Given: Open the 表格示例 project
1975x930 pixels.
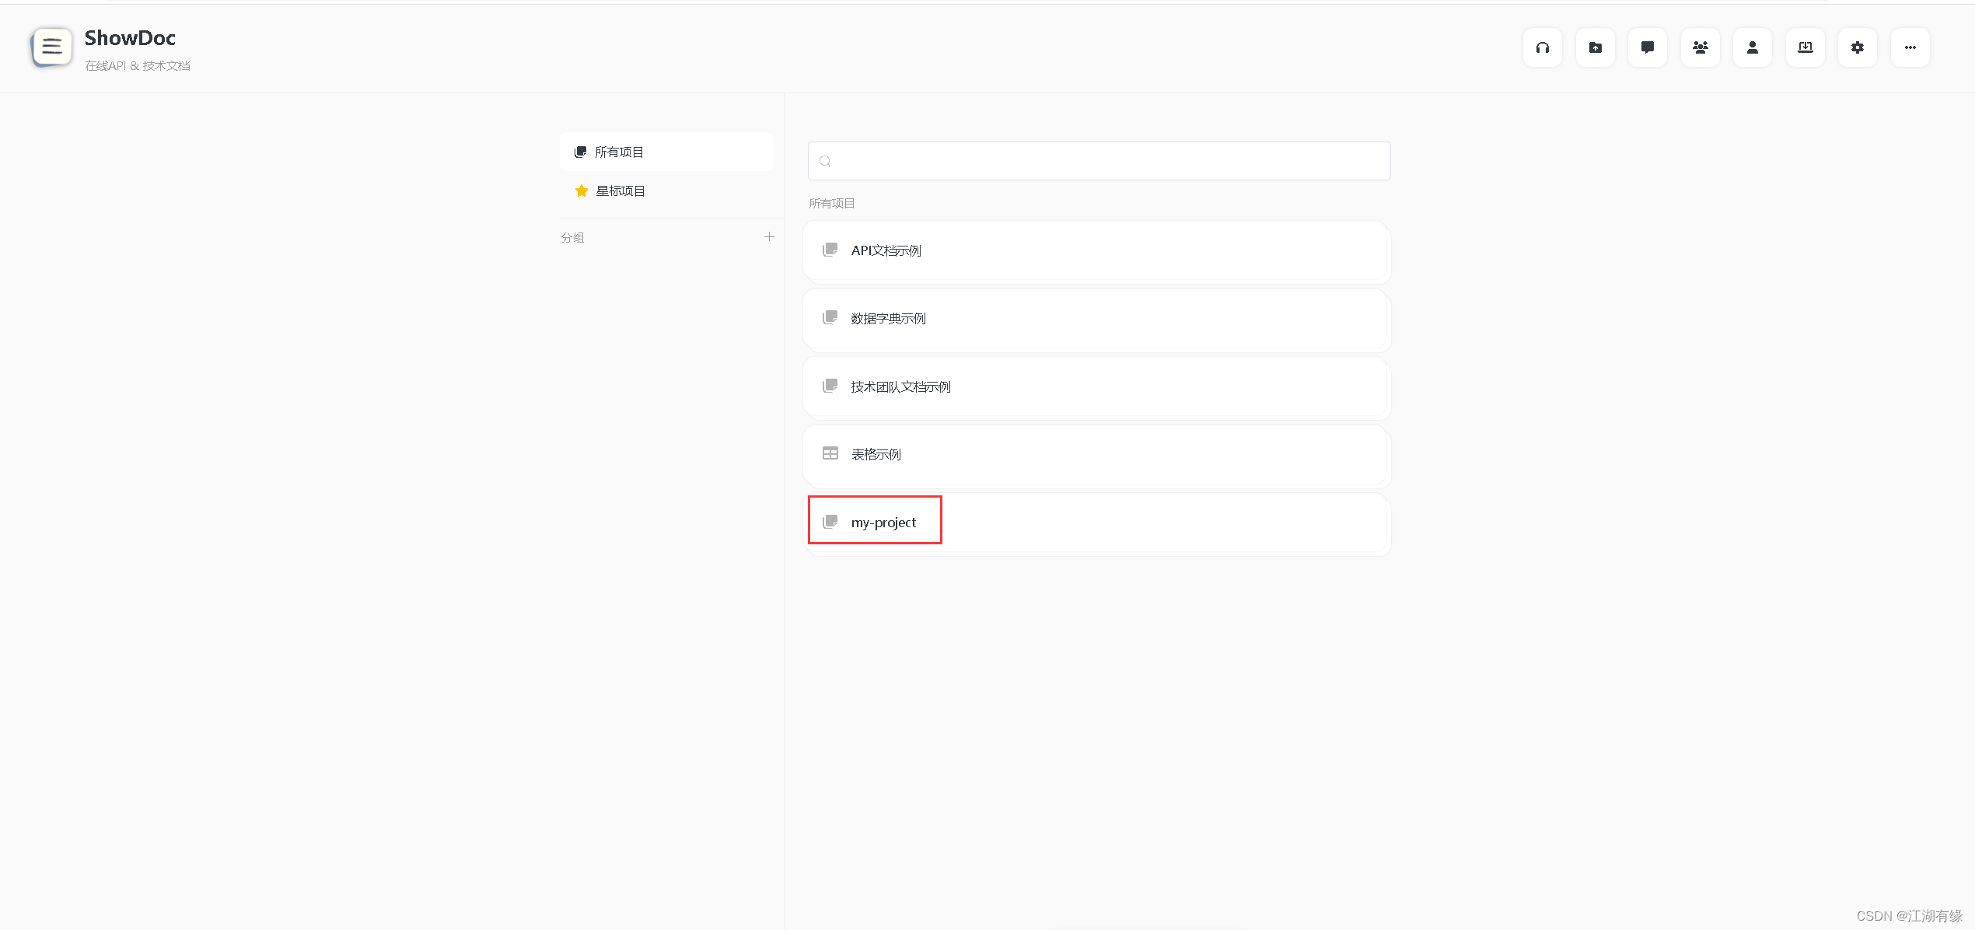Looking at the screenshot, I should coord(1096,454).
